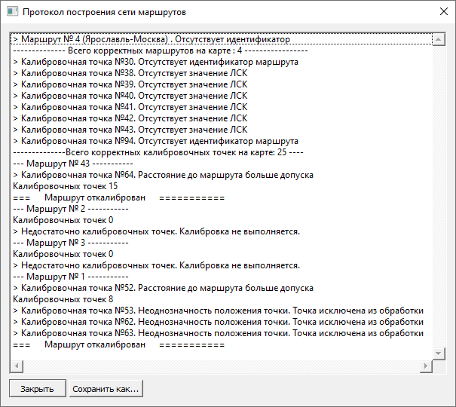Click the Сохранить как... button
This screenshot has width=456, height=407.
coord(106,388)
